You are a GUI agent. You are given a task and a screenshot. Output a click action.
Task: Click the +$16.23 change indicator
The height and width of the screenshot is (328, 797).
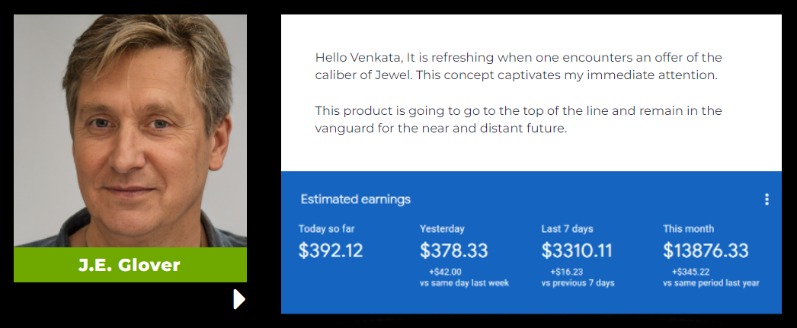(566, 272)
